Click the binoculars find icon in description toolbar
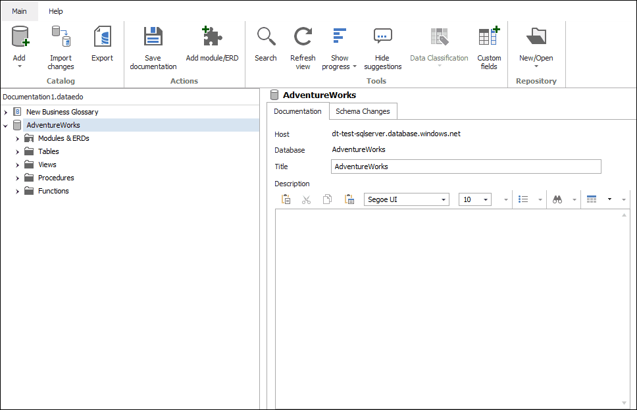This screenshot has height=410, width=637. [x=557, y=199]
